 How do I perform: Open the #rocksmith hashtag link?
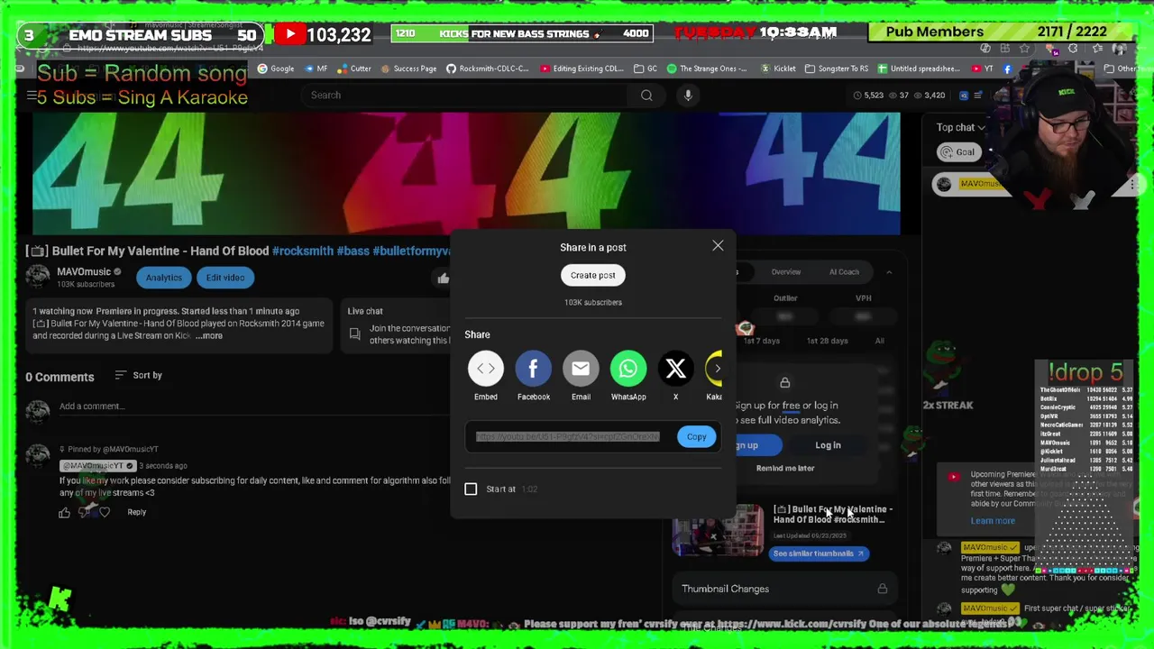point(303,251)
